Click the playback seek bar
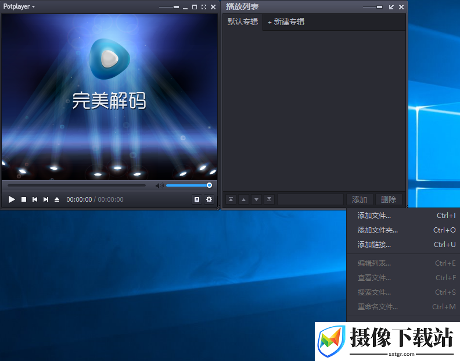460x361 pixels. tap(77, 185)
